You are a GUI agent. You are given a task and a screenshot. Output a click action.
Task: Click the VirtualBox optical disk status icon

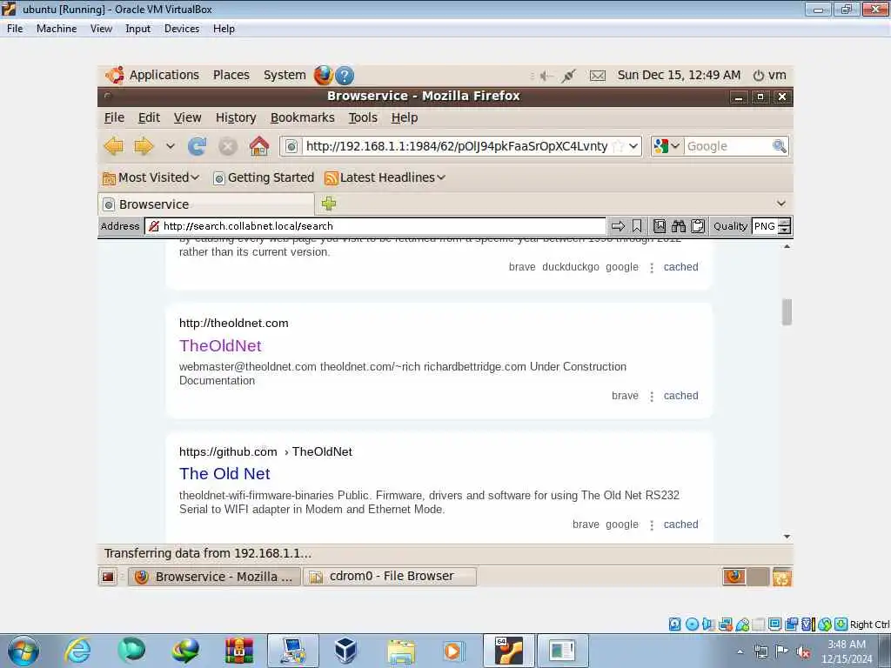click(692, 625)
